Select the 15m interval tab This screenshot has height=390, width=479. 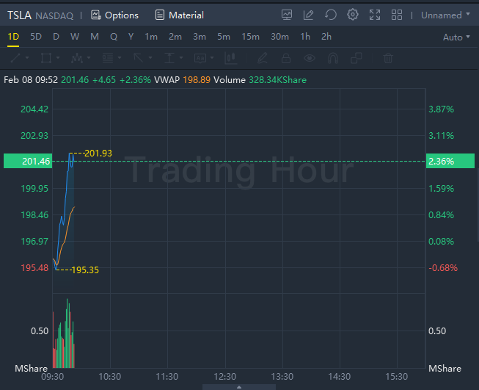coord(250,37)
